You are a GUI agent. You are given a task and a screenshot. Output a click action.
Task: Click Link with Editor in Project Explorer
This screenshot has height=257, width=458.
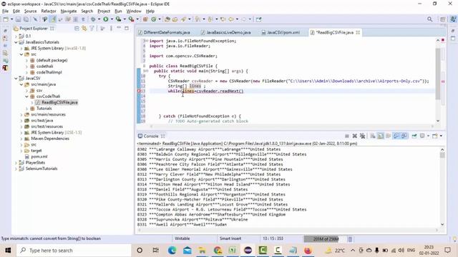pyautogui.click(x=84, y=29)
